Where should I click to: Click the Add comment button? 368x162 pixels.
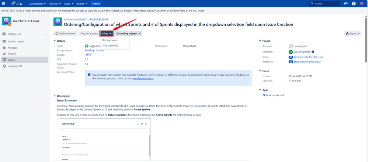click(x=65, y=34)
